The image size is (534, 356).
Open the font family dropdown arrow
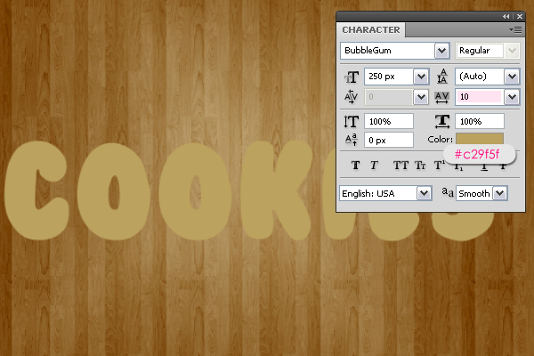tap(442, 51)
